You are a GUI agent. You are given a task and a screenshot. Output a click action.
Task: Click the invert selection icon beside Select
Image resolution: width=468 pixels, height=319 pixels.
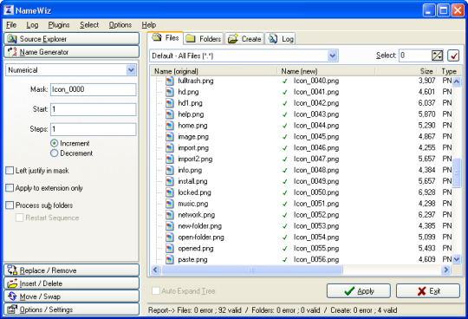tap(438, 55)
